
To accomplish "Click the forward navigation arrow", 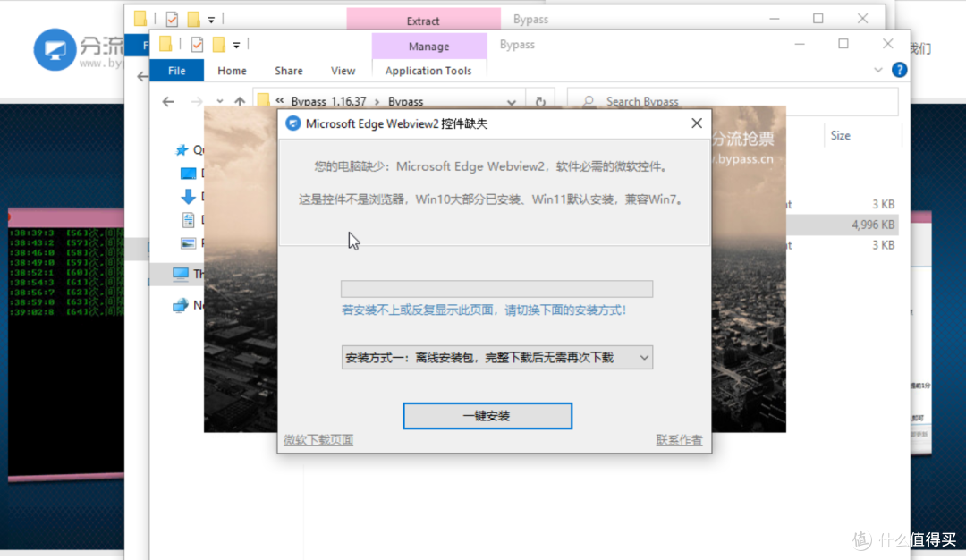I will click(x=197, y=102).
